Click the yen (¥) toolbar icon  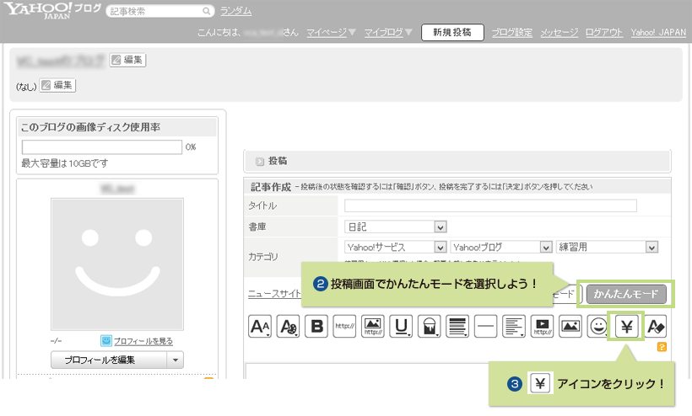click(x=626, y=326)
